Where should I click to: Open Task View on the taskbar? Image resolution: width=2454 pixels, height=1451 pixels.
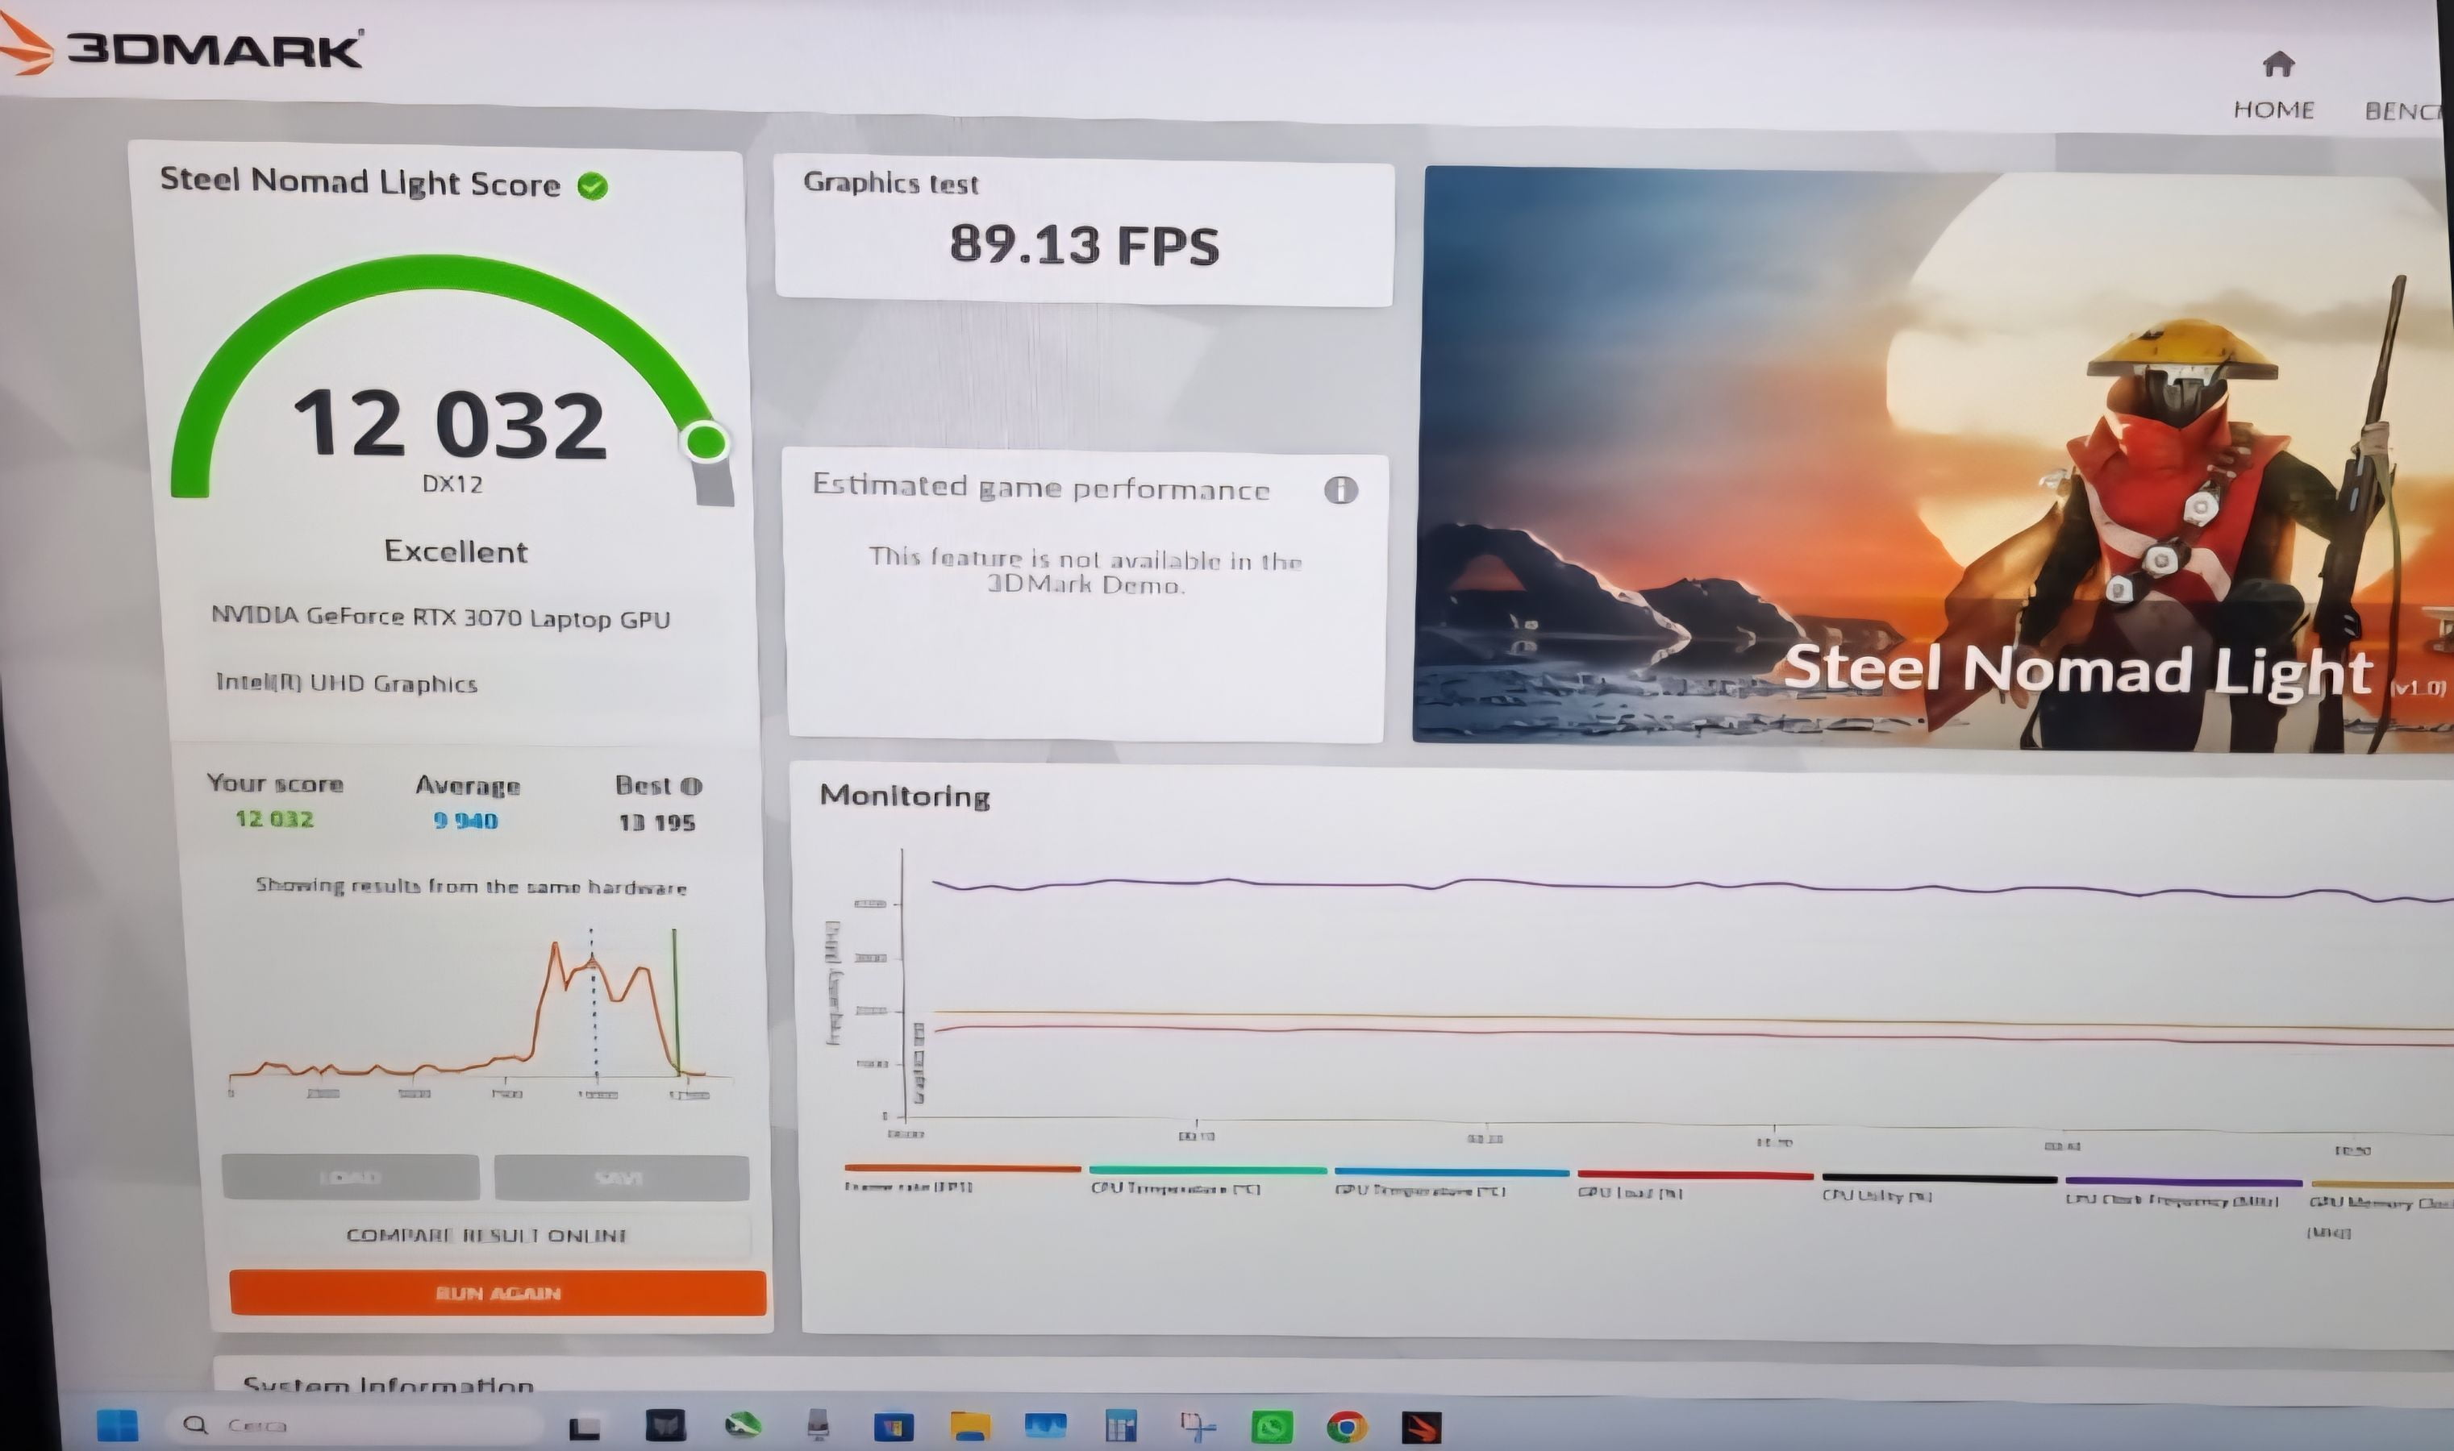pos(584,1428)
